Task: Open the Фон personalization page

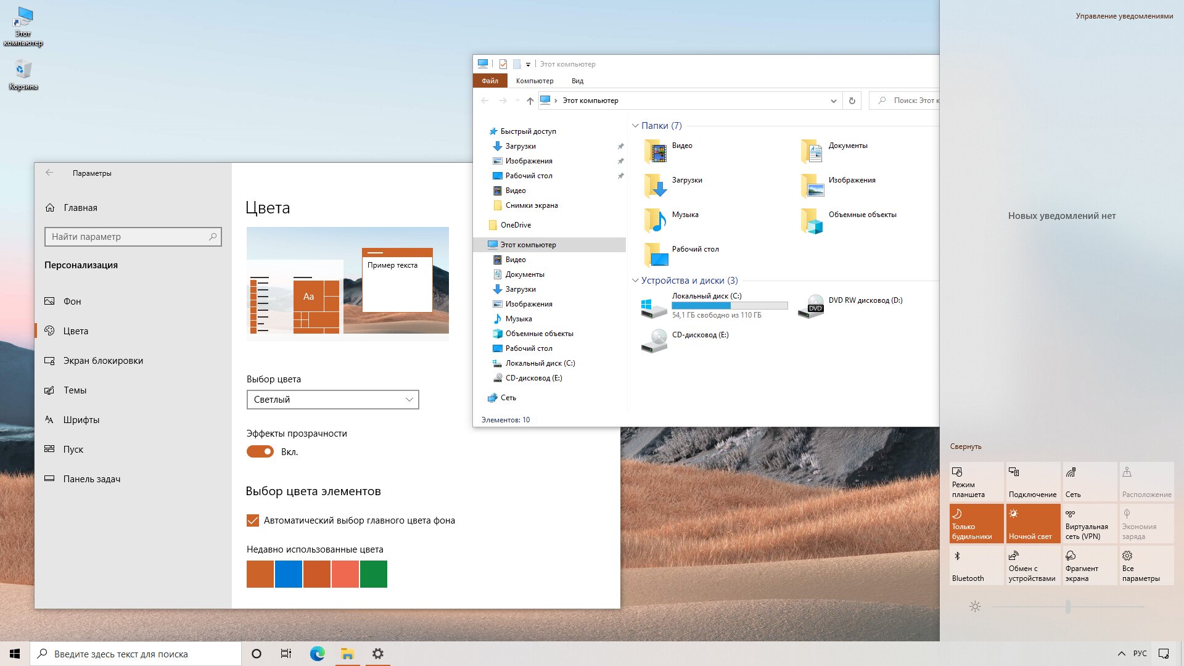Action: click(133, 302)
